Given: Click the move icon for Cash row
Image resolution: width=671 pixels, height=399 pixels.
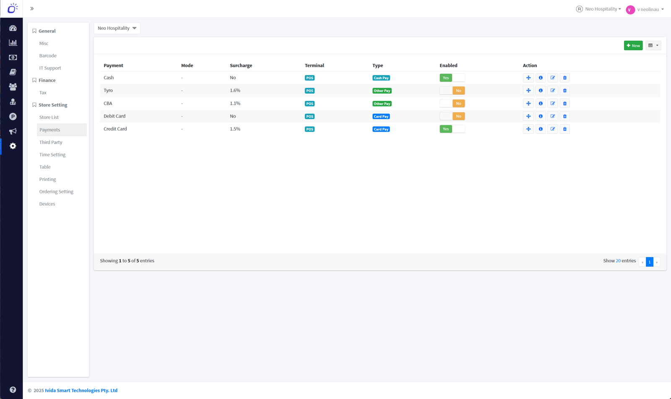Looking at the screenshot, I should 528,78.
